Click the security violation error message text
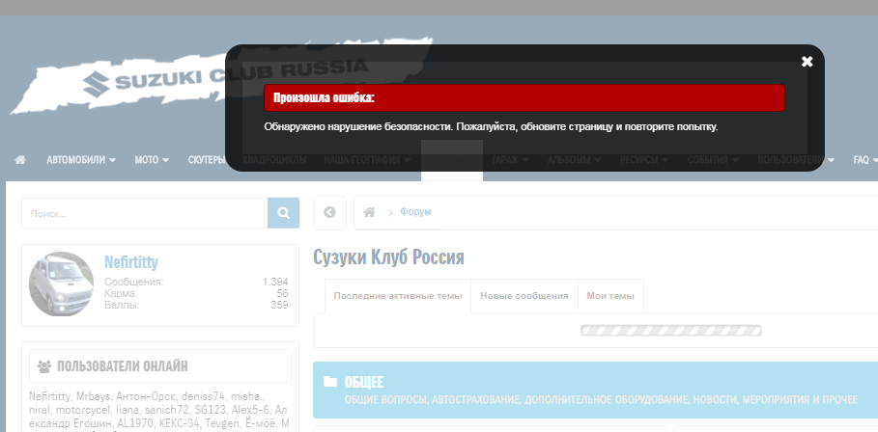Viewport: 878px width, 432px height. coord(491,127)
